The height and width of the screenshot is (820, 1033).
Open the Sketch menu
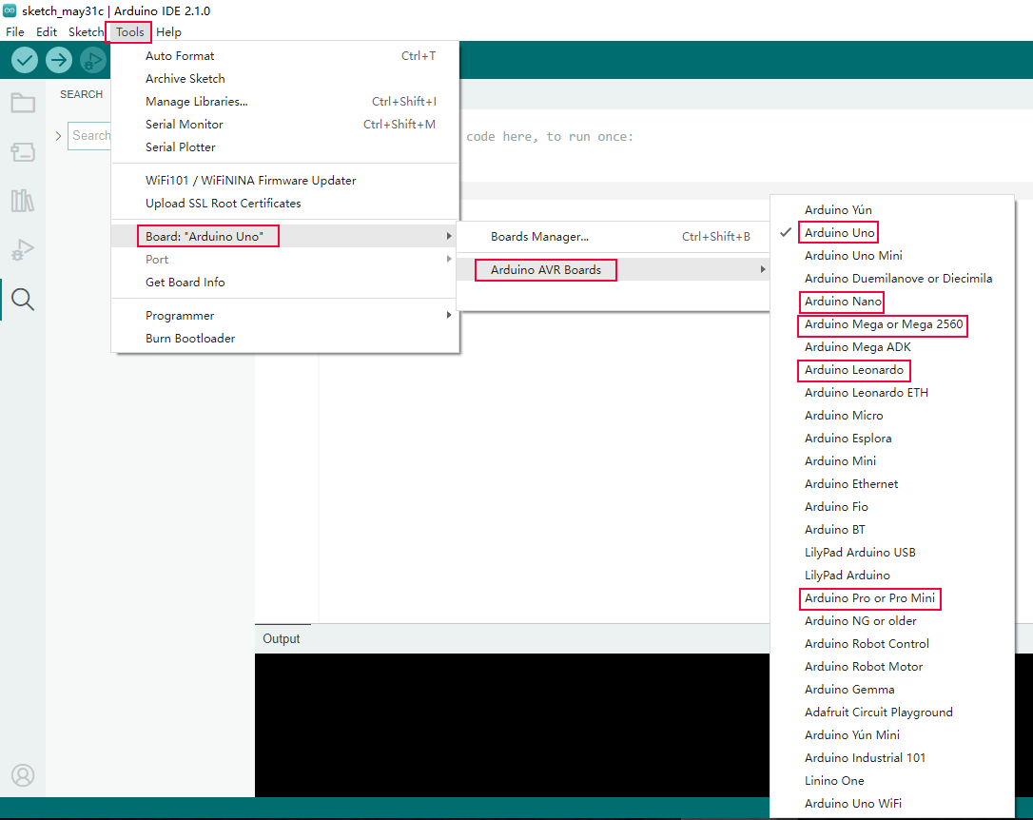point(86,31)
